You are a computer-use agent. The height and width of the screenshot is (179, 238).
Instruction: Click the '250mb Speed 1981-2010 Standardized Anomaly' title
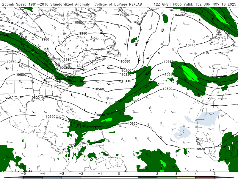point(46,4)
